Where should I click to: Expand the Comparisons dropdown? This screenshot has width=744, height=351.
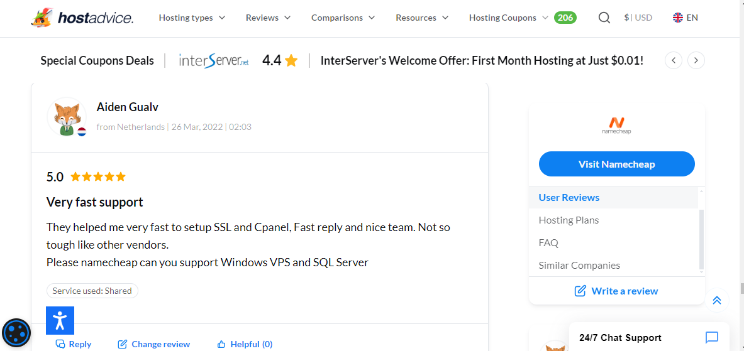[x=343, y=18]
